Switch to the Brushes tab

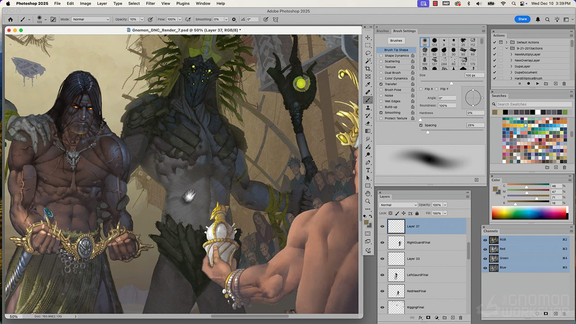point(382,31)
